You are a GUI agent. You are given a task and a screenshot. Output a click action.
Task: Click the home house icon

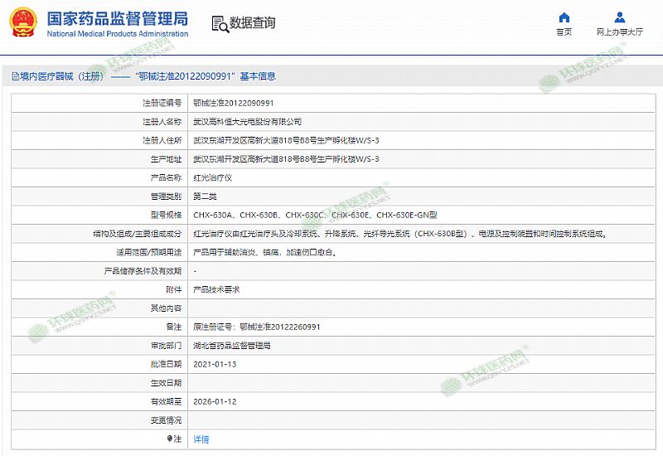point(564,17)
